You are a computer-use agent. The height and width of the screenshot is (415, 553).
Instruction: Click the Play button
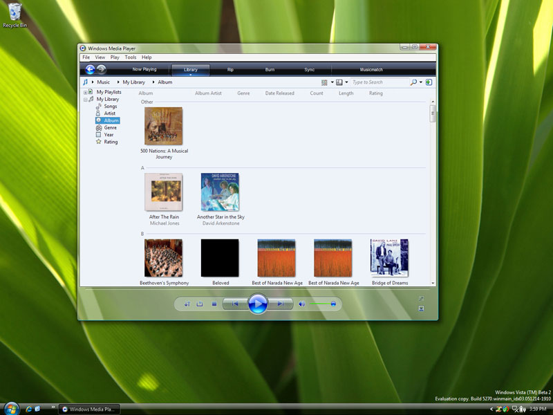(x=259, y=303)
